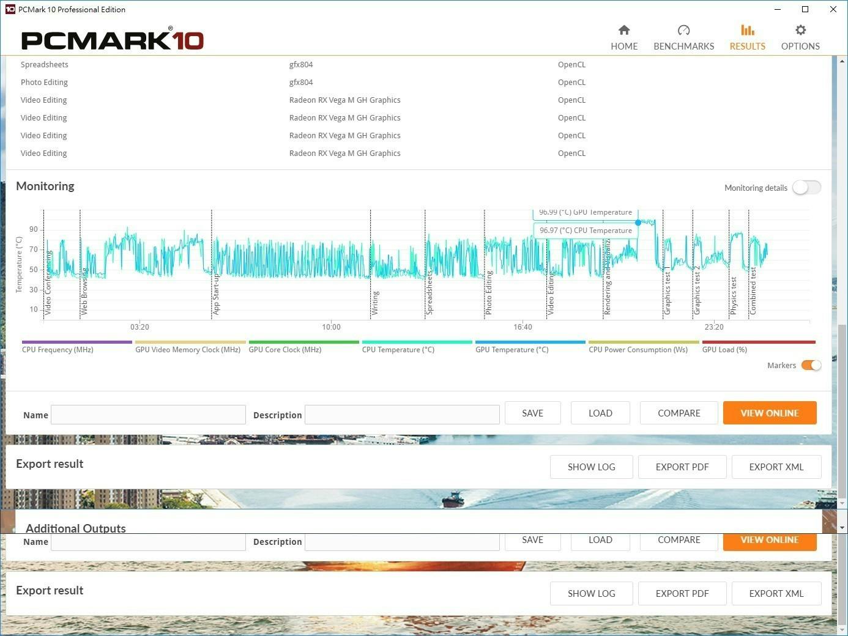The height and width of the screenshot is (636, 848).
Task: Maximize the PCMark 10 window
Action: click(x=805, y=9)
